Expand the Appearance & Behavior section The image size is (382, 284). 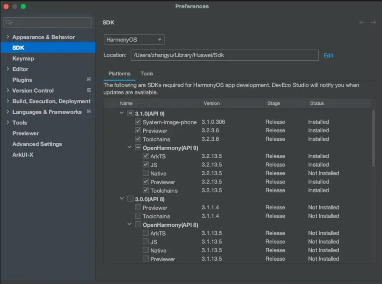pos(8,37)
